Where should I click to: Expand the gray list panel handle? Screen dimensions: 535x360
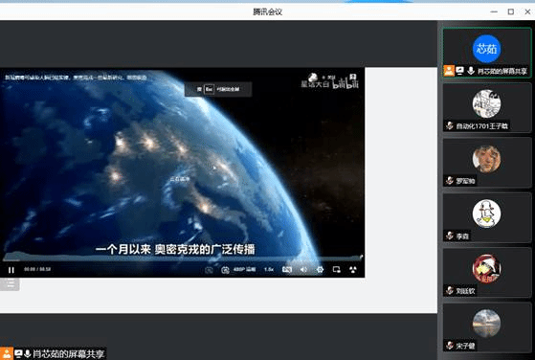(10, 284)
